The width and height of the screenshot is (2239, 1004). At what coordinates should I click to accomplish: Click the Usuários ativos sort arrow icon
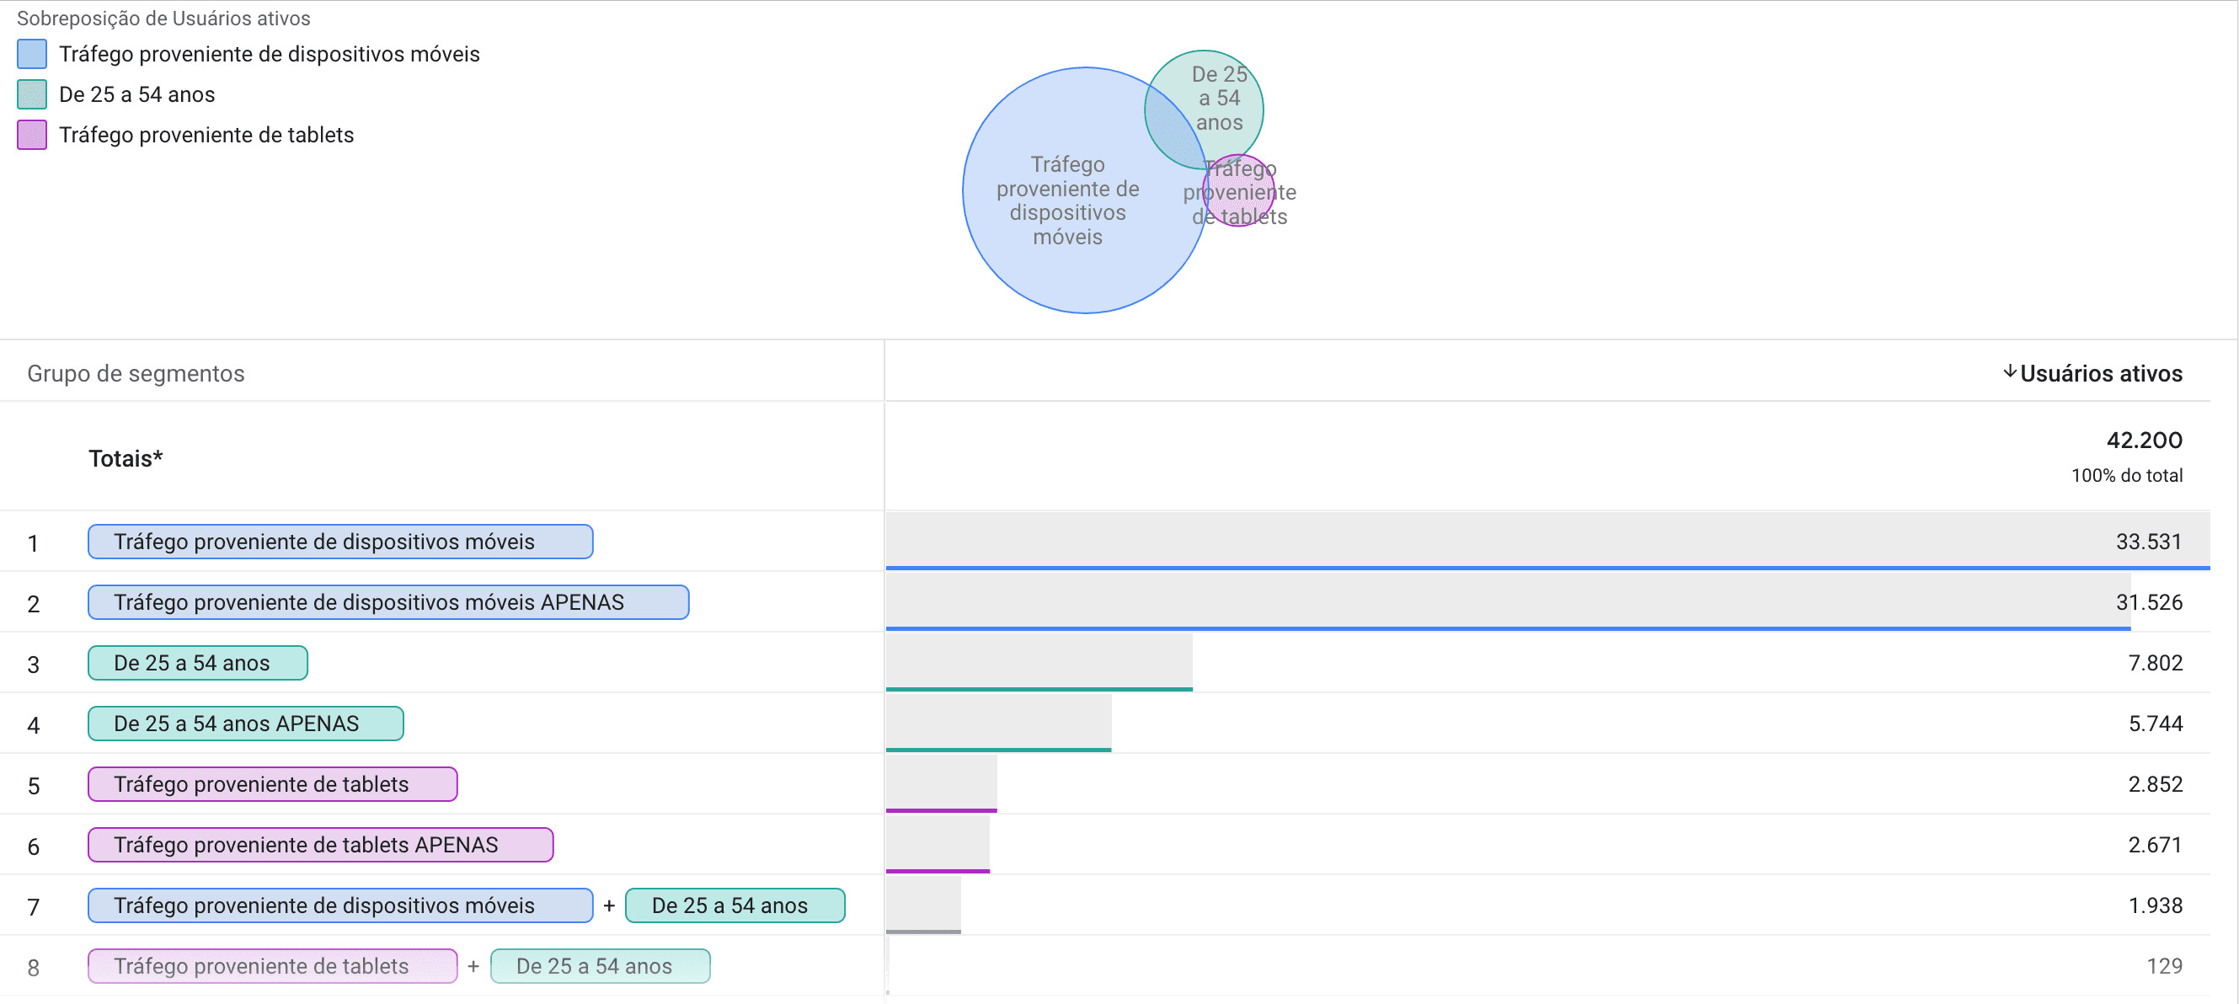pos(2009,372)
